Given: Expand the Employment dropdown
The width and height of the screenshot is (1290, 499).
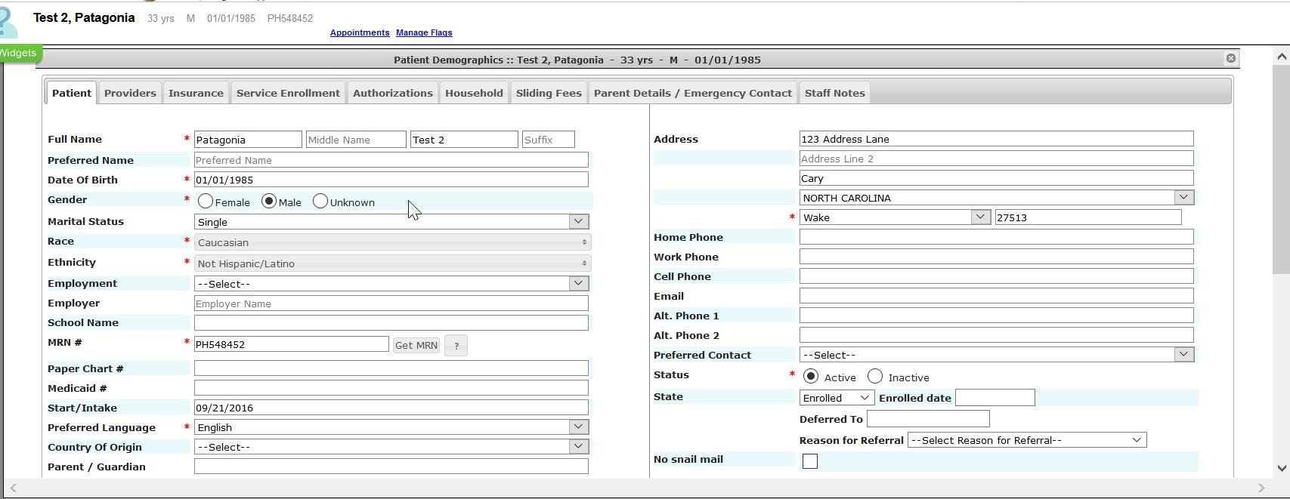Looking at the screenshot, I should tap(391, 284).
